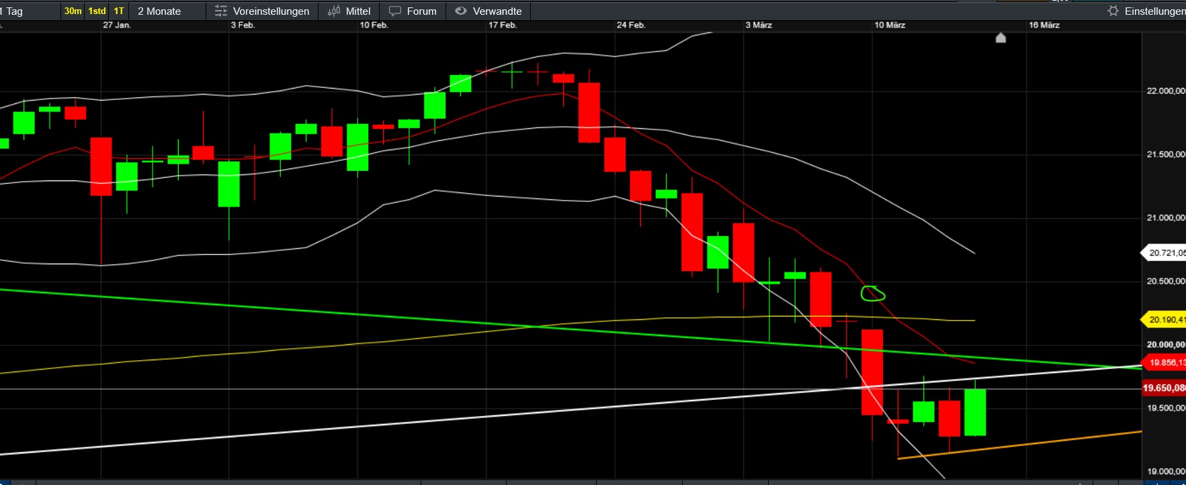Open the 2 Monate range selector
Image resolution: width=1186 pixels, height=485 pixels.
coord(159,11)
